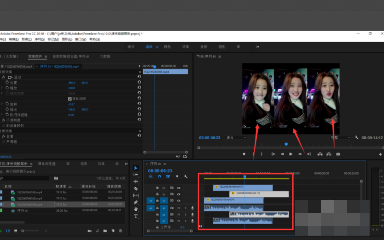
Task: Click Extract button in Program monitor
Action: [329, 154]
